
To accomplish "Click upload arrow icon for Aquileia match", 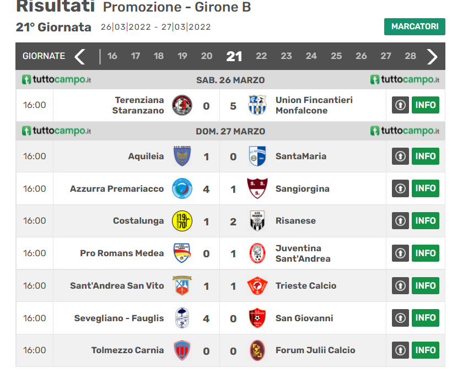I will [x=400, y=156].
